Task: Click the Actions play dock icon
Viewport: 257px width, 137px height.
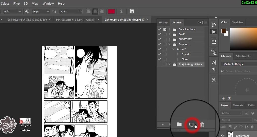Action: 214,32
